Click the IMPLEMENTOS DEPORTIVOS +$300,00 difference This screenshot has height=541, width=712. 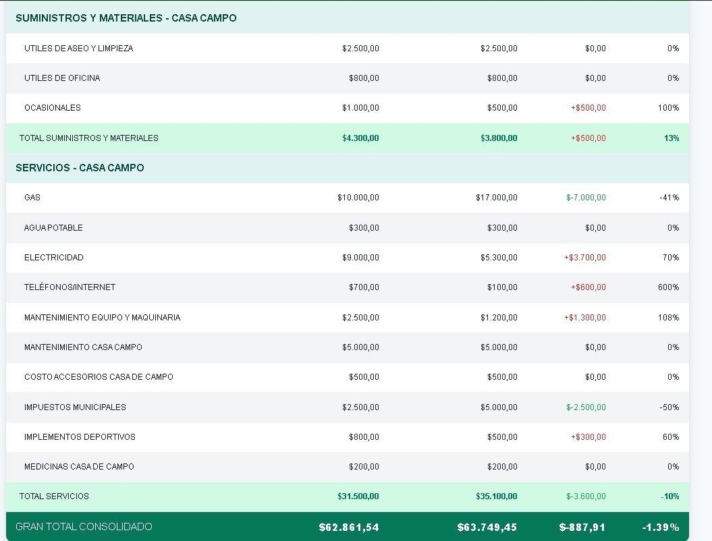click(x=588, y=437)
